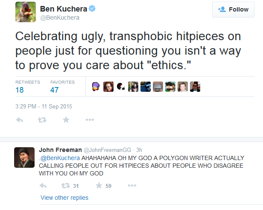Click the Follow button
The width and height of the screenshot is (263, 210).
(x=233, y=9)
